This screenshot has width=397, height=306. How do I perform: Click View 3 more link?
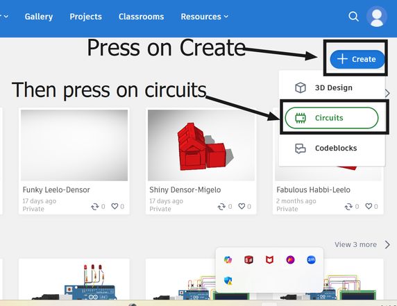[356, 244]
